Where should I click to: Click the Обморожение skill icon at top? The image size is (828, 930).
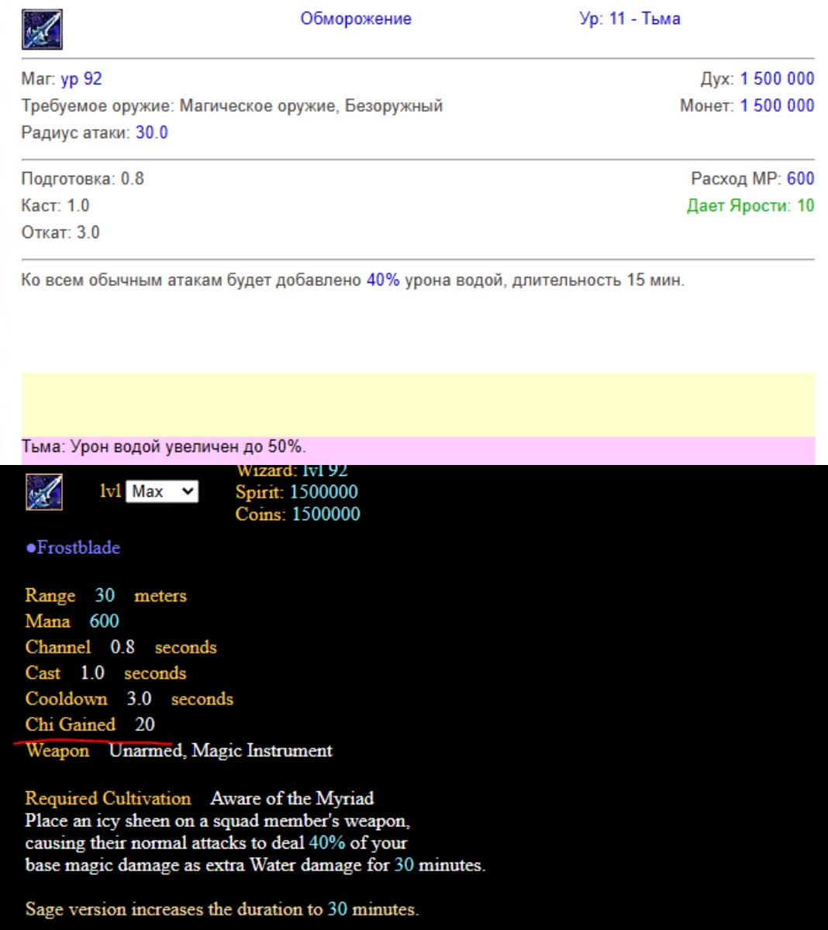pyautogui.click(x=42, y=30)
